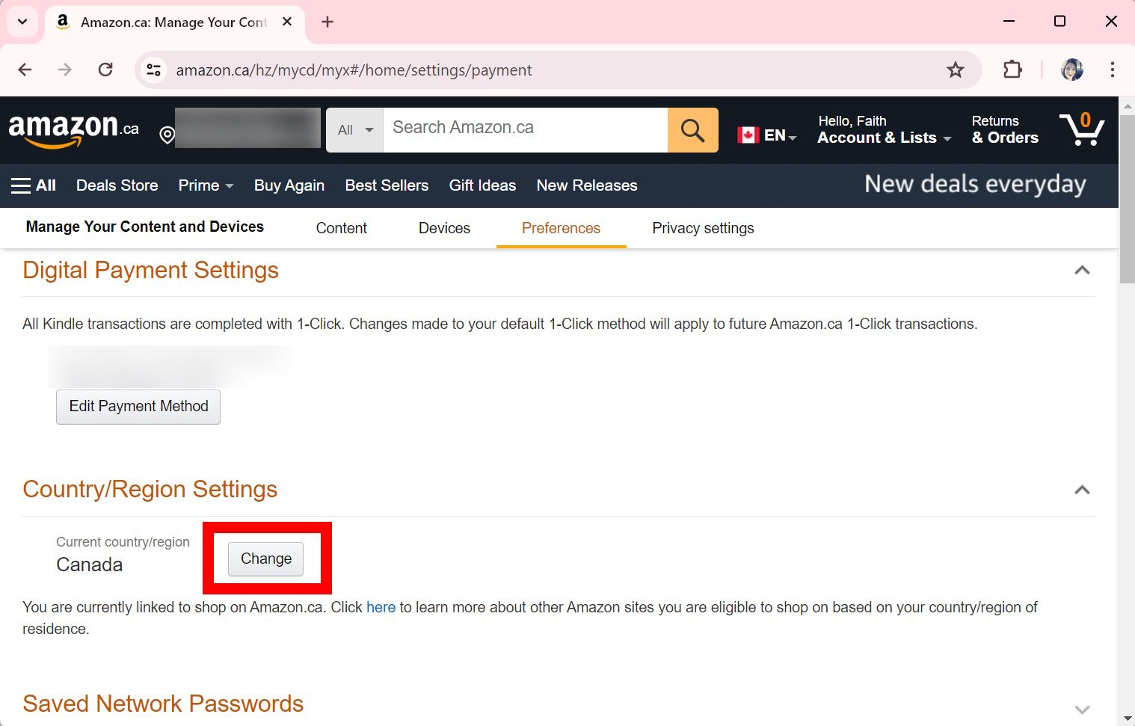Screen dimensions: 1135x726
Task: Reload the page
Action: click(105, 69)
